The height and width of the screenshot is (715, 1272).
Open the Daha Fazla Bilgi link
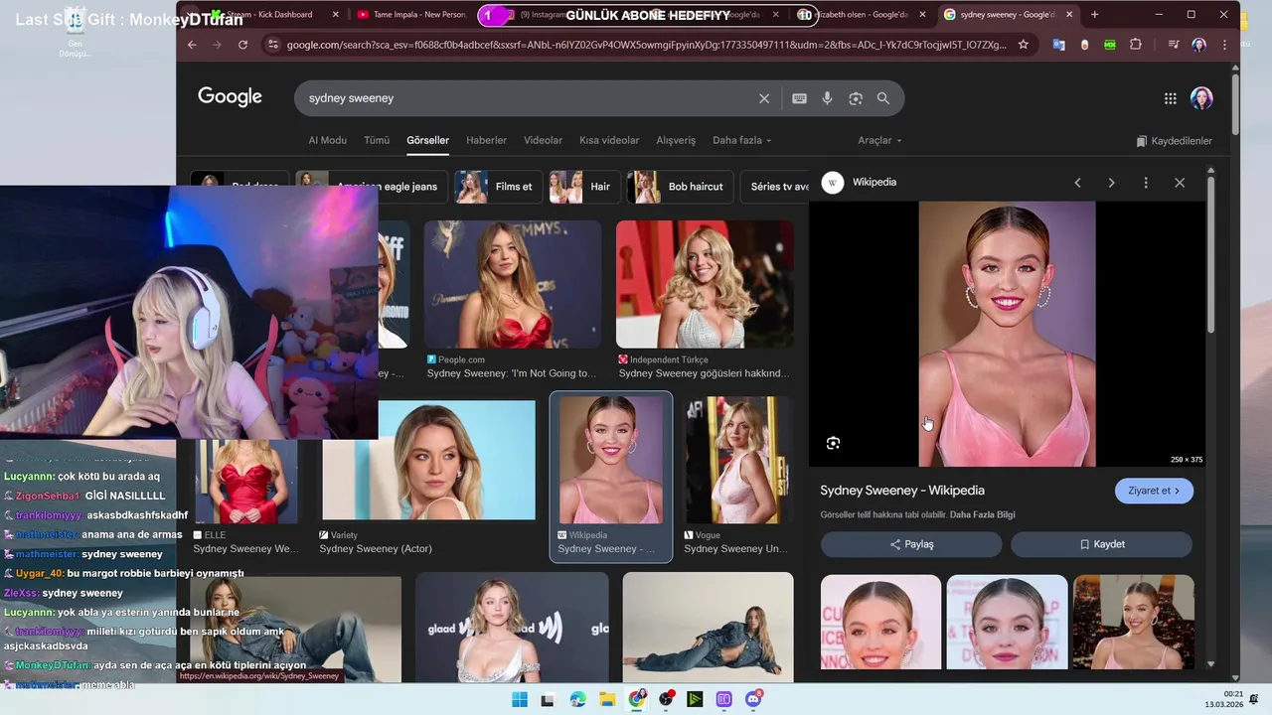pyautogui.click(x=982, y=514)
